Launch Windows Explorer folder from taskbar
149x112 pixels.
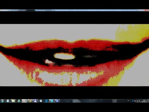(13, 101)
